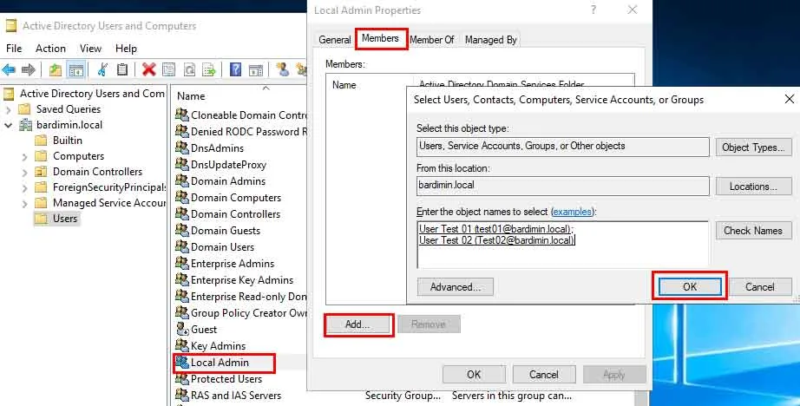800x406 pixels.
Task: Click the Locations button
Action: coord(753,187)
